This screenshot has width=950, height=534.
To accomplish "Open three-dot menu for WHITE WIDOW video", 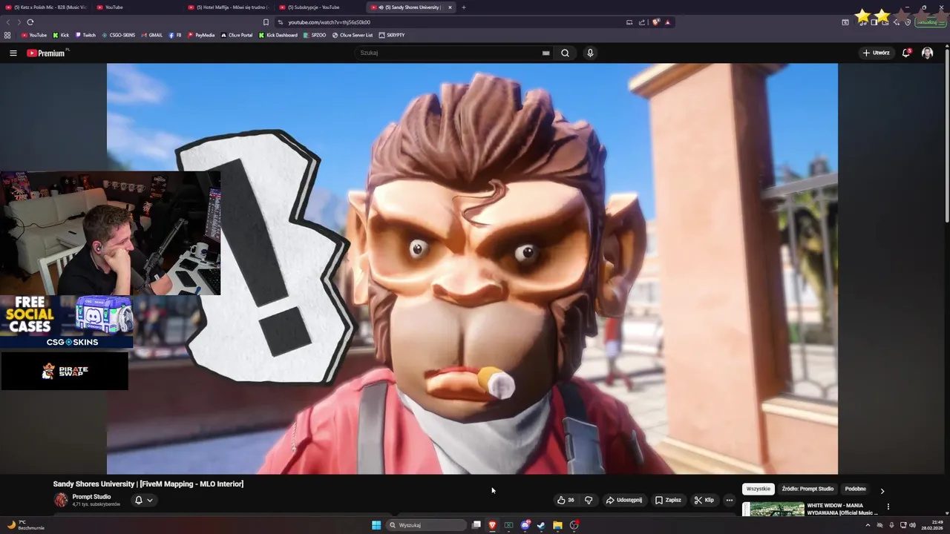I will click(x=888, y=507).
